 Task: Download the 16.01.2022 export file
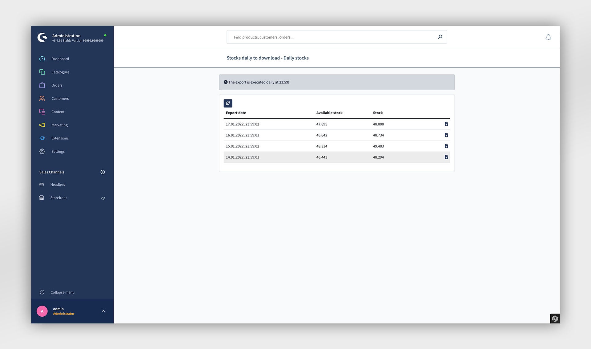point(446,135)
